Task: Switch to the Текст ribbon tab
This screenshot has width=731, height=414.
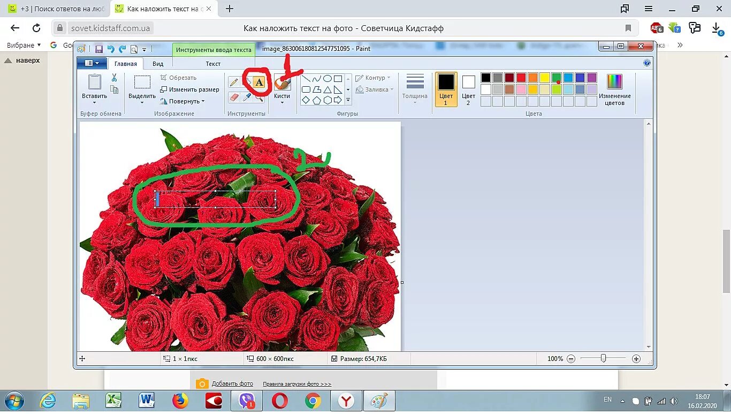Action: 213,63
